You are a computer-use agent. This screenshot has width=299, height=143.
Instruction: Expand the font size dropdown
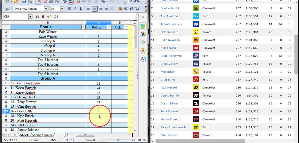pos(62,9)
